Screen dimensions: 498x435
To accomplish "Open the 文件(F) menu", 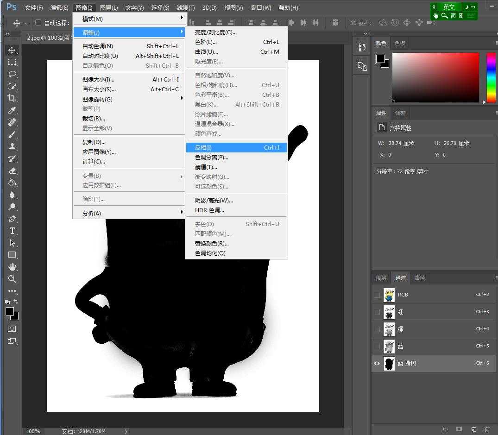I will coord(34,7).
